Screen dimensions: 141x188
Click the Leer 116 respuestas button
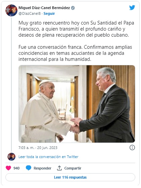point(70,177)
